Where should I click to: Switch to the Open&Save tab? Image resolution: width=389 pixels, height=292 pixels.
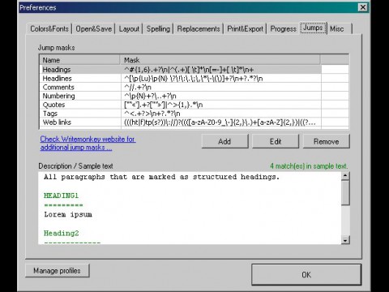(x=94, y=28)
